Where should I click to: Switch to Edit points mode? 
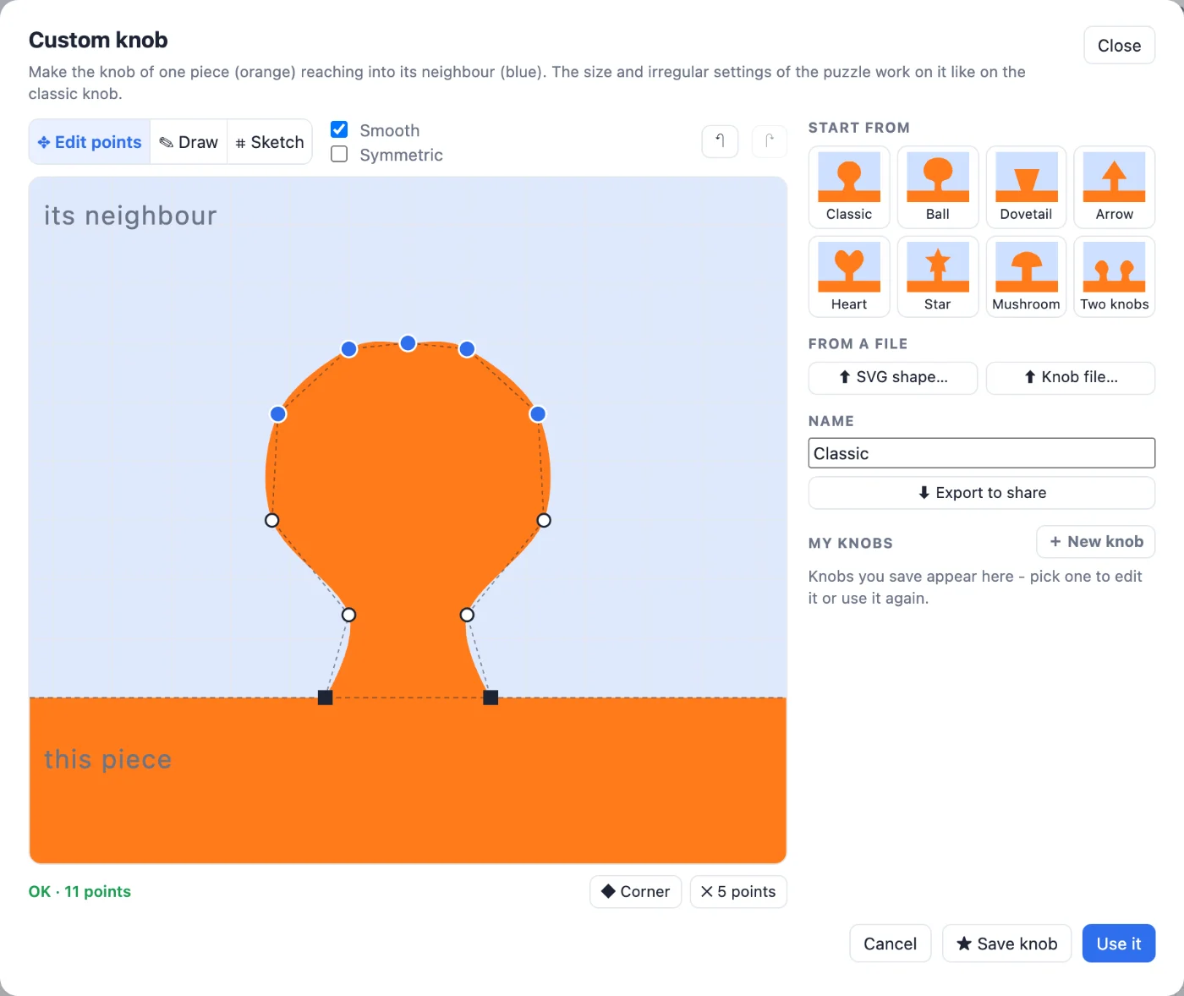click(x=90, y=142)
